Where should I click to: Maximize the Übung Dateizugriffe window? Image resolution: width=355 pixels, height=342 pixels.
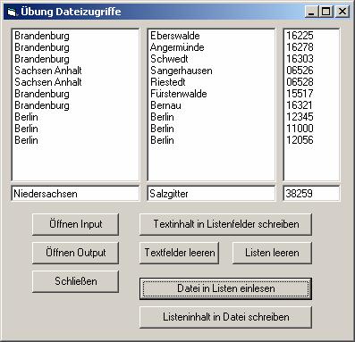coord(325,12)
